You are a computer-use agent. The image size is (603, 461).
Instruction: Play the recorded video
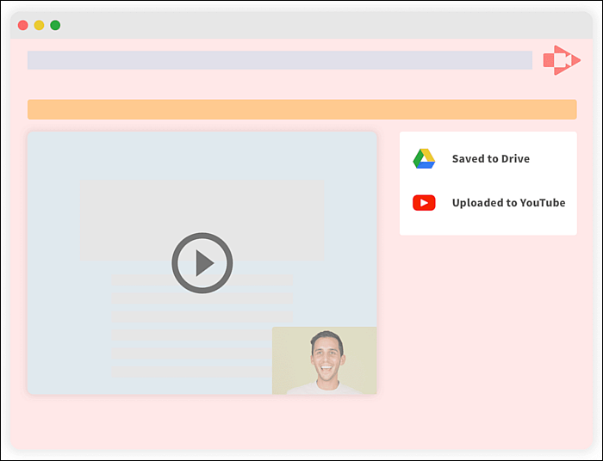pos(202,263)
